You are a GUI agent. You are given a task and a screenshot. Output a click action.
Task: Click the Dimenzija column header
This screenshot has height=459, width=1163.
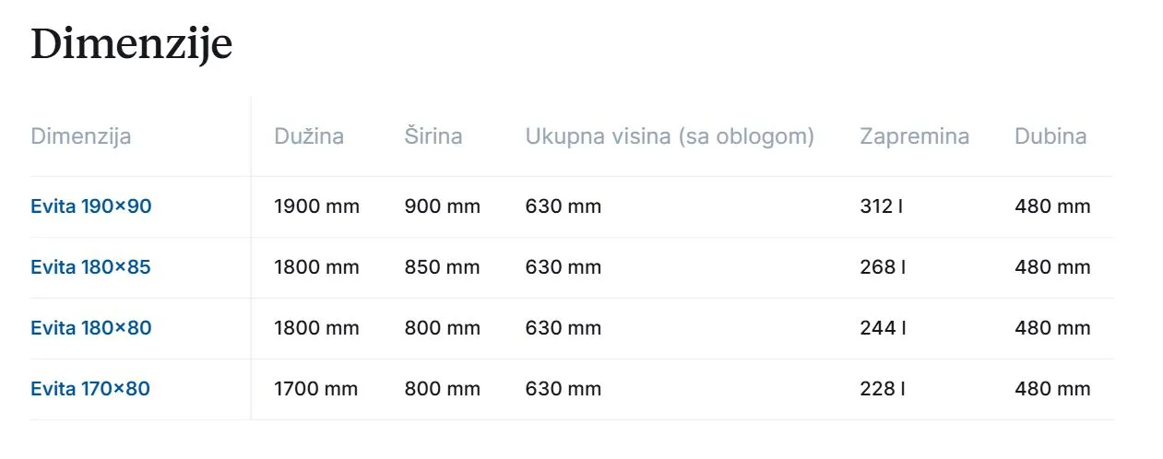click(81, 136)
